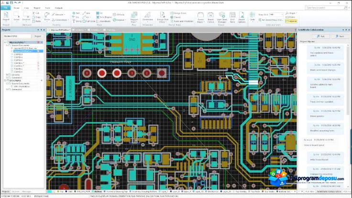
Task: Click the Deselect tool in the ribbon
Action: (26, 17)
